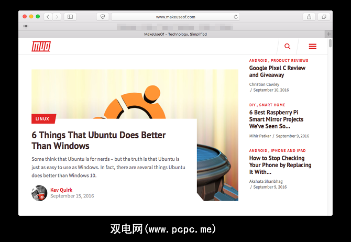Go forward with Safari's forward arrow

57,17
